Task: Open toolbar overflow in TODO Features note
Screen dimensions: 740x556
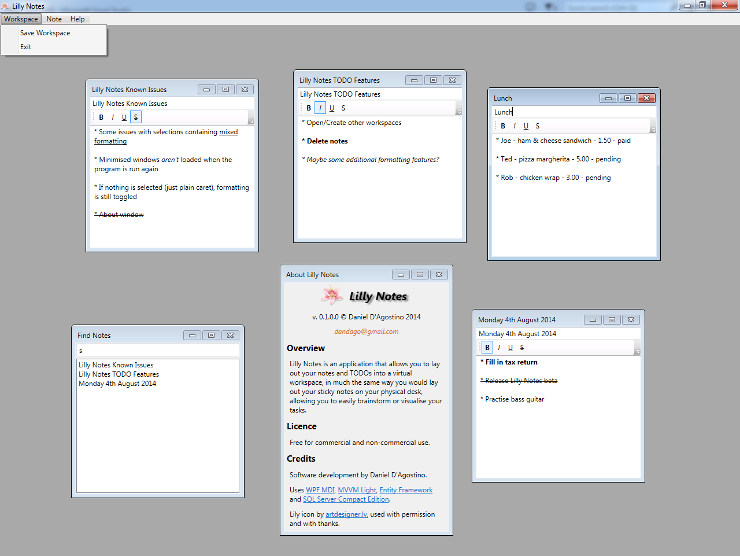Action: [458, 111]
